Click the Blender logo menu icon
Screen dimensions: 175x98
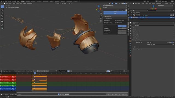(1, 1)
